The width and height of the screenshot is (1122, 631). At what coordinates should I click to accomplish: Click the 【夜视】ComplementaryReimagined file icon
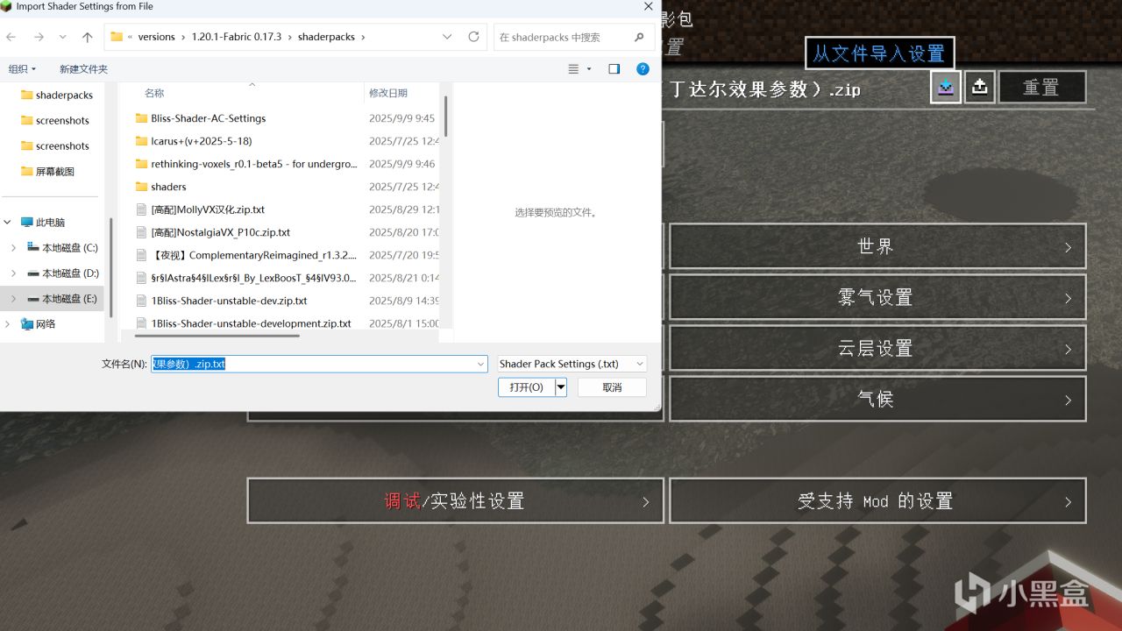(x=142, y=255)
